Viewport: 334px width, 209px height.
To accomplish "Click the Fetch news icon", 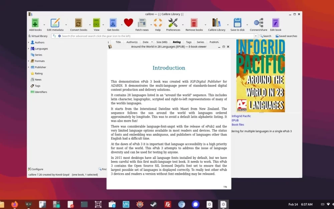I will (142, 23).
